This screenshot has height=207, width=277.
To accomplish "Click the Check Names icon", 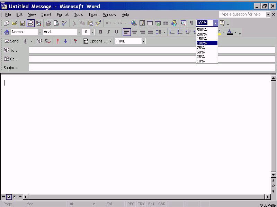I will (x=48, y=41).
